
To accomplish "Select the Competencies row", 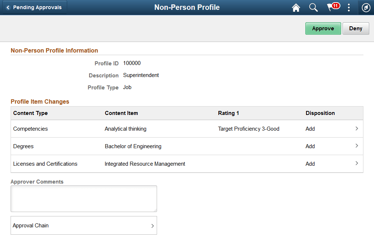I will 30,128.
